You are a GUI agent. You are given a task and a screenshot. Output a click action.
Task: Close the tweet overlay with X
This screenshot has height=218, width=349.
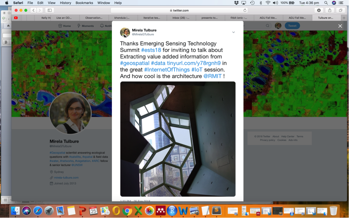(x=340, y=26)
